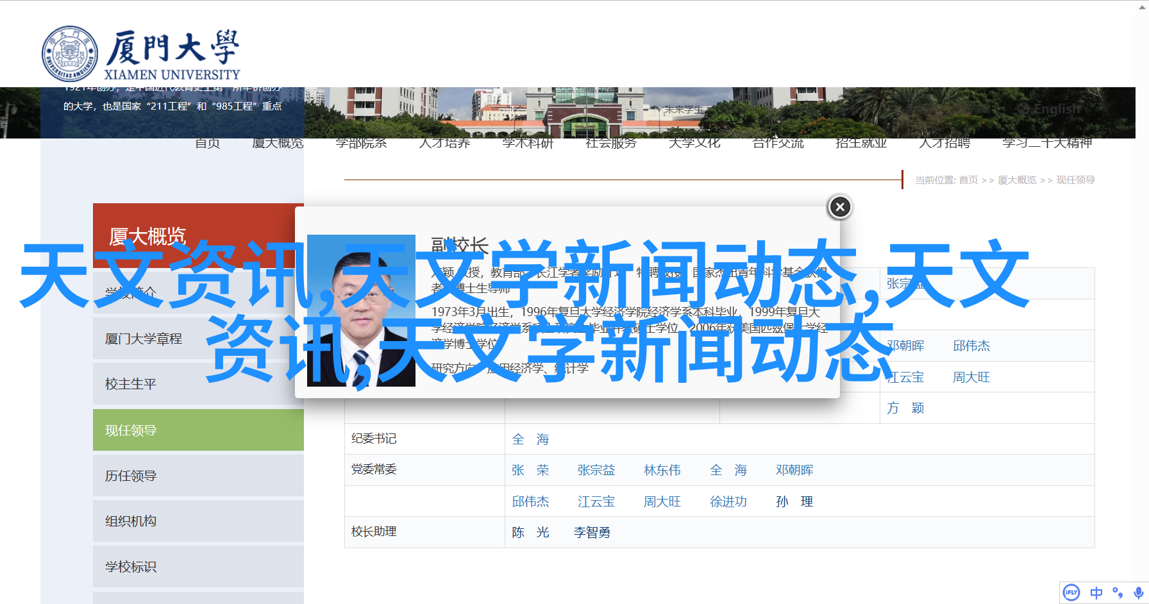Click the 校长助理 row label

click(x=374, y=532)
